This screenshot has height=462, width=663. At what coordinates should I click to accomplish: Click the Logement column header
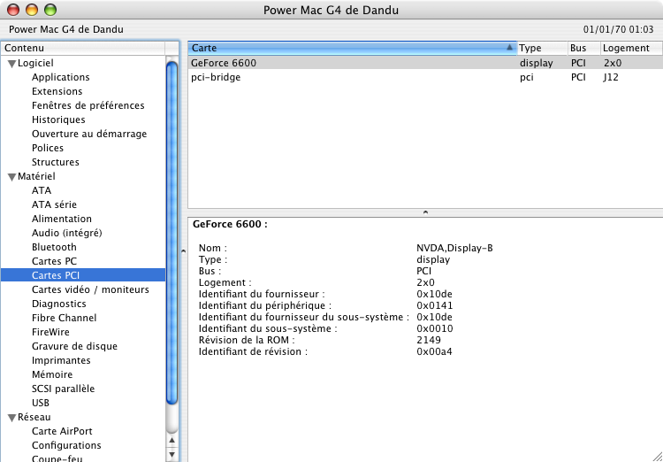pyautogui.click(x=629, y=48)
